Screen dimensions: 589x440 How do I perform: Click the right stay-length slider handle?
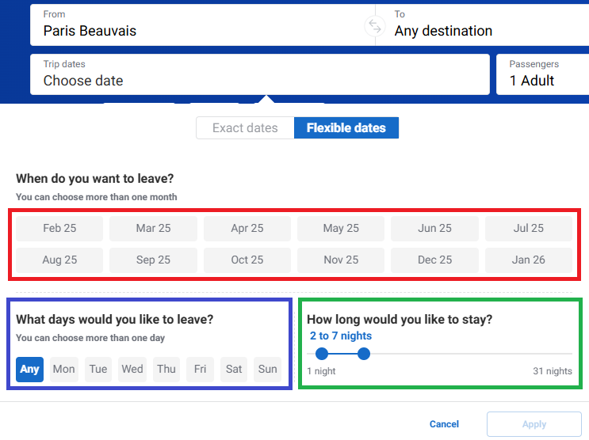click(364, 354)
